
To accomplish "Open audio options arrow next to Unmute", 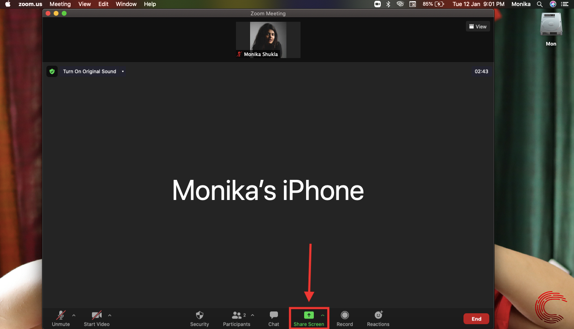I will click(x=73, y=315).
